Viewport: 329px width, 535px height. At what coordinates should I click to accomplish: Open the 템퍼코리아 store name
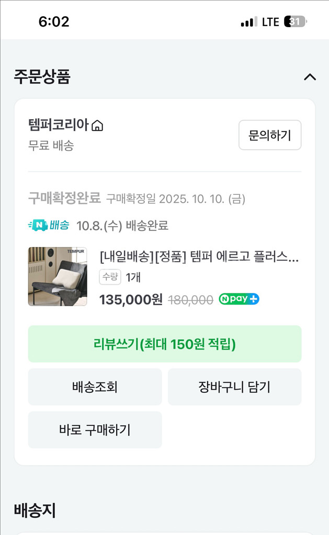58,125
